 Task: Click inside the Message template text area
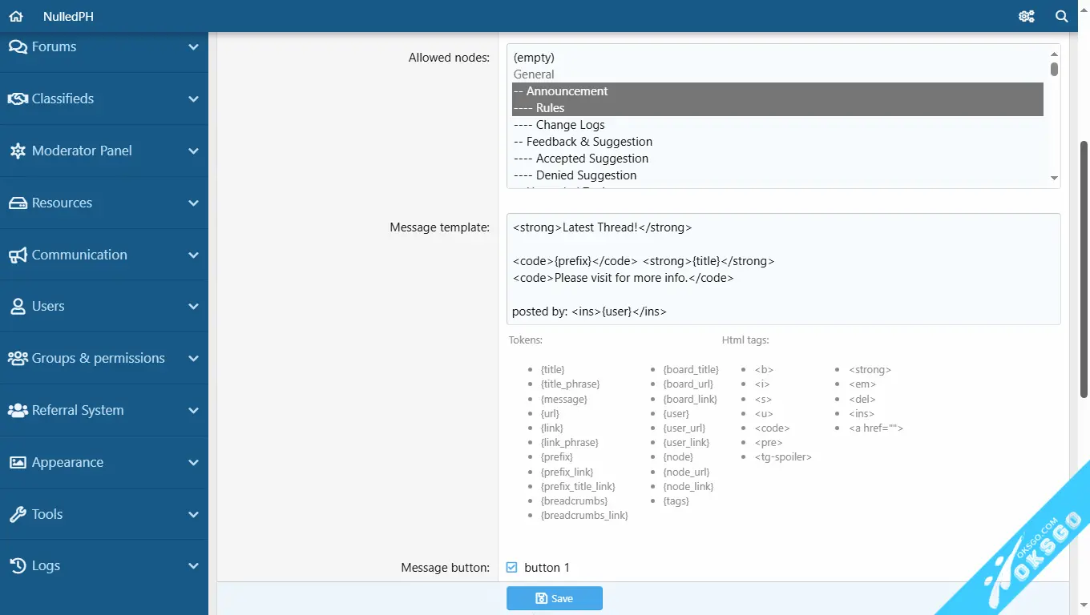pos(783,268)
